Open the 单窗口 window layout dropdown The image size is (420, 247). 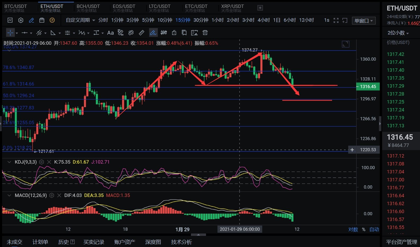click(364, 21)
